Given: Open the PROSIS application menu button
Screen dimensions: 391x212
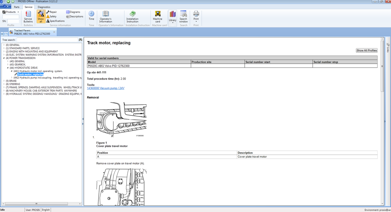Looking at the screenshot, I should tap(6, 7).
